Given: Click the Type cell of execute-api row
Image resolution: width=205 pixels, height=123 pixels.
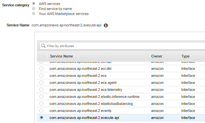Looking at the screenshot, I should (188, 118).
